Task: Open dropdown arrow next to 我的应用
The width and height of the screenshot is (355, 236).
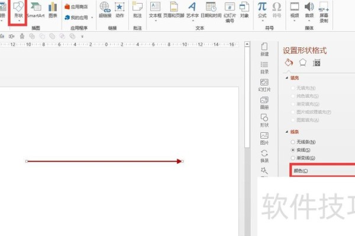Action: point(92,17)
